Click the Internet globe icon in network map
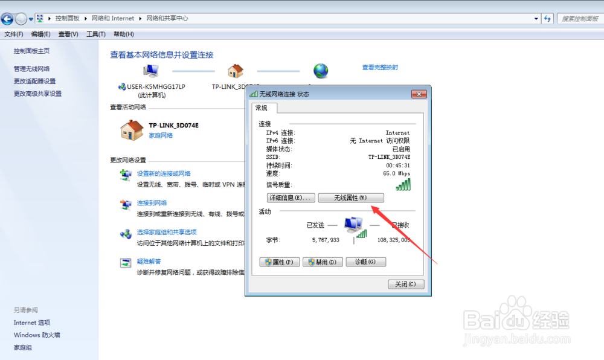 [x=320, y=70]
